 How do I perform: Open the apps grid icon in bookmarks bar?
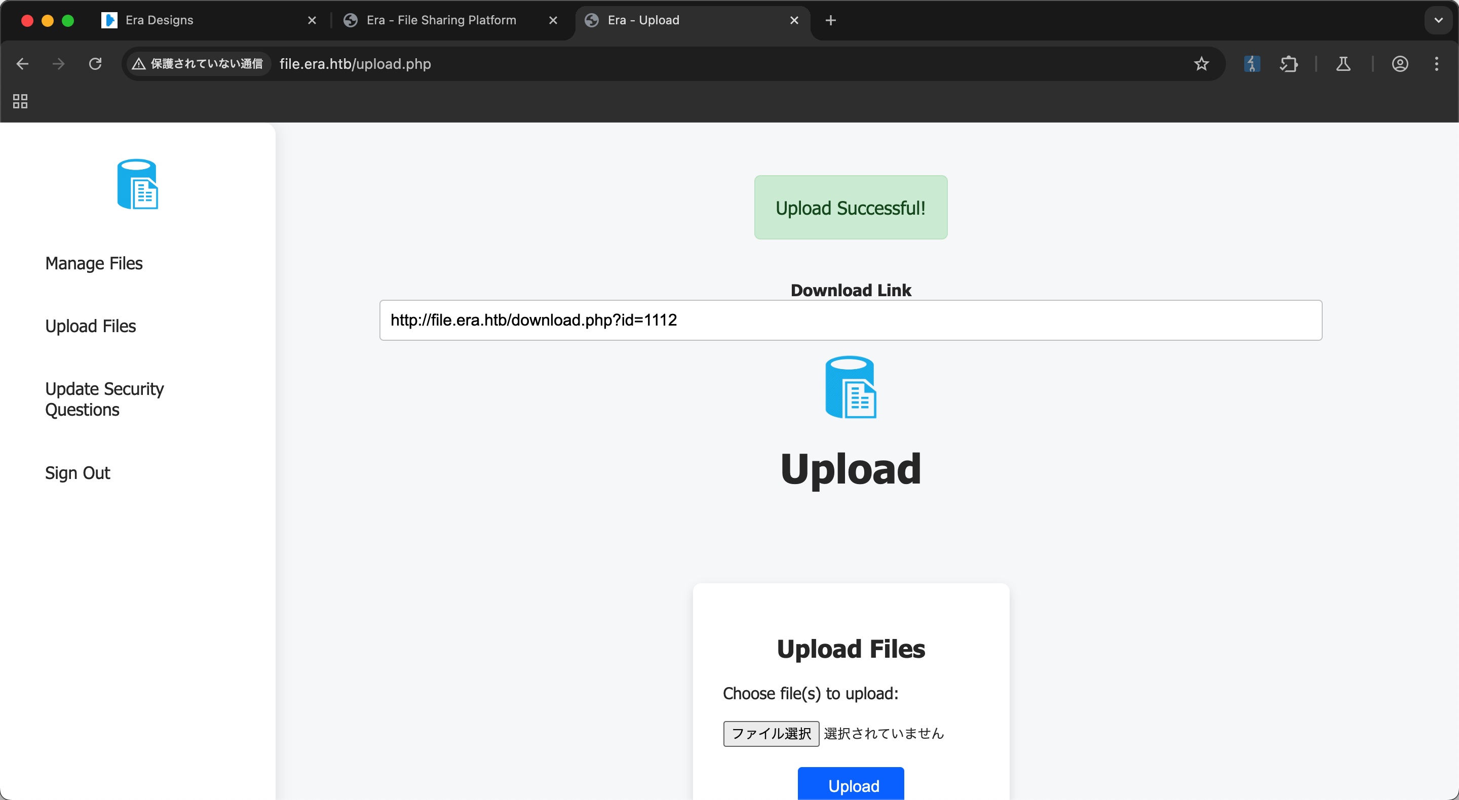(20, 101)
